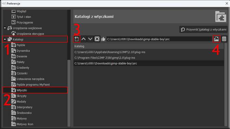230x129 pixels.
Task: Click the Pędzle programu MyPaint icon
Action: (x=13, y=85)
